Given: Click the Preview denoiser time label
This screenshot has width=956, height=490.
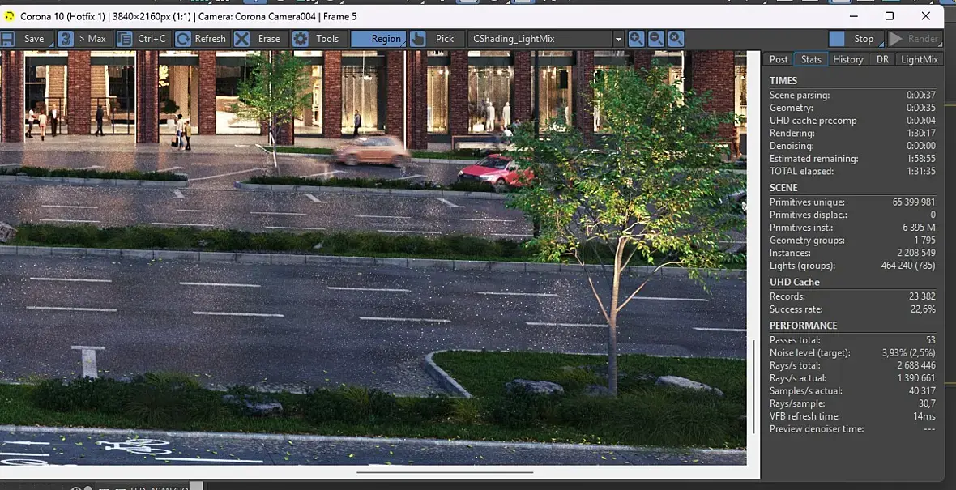Looking at the screenshot, I should pos(817,429).
